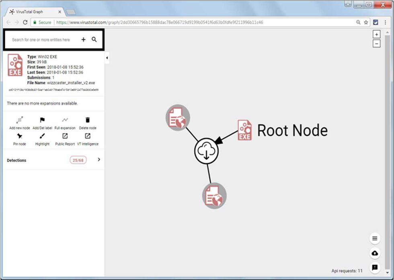Screen dimensions: 394x280
Task: Click the browser extension icon
Action: [x=376, y=22]
